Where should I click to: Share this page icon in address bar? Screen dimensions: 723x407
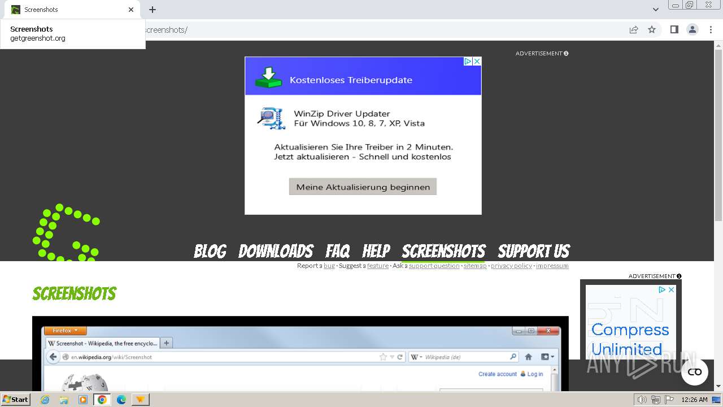[634, 29]
